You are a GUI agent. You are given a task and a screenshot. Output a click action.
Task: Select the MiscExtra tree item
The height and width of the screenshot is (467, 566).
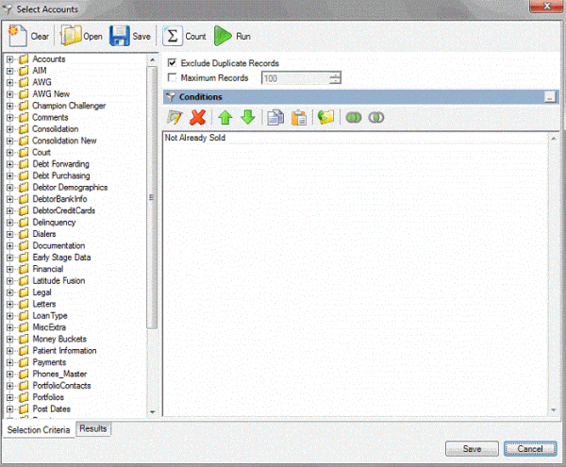[x=49, y=327]
